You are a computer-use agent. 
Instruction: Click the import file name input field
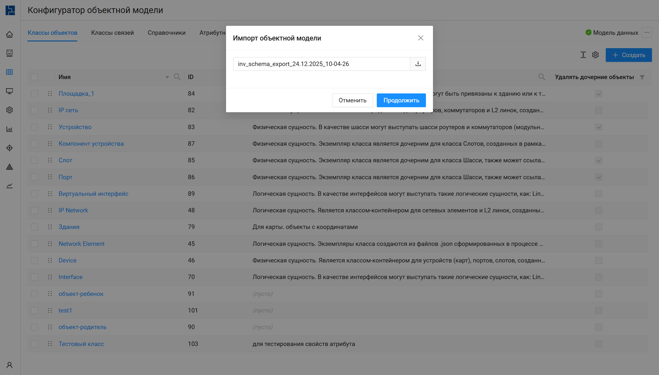(321, 64)
